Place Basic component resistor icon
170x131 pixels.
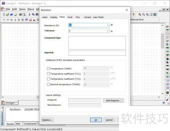click(8, 20)
